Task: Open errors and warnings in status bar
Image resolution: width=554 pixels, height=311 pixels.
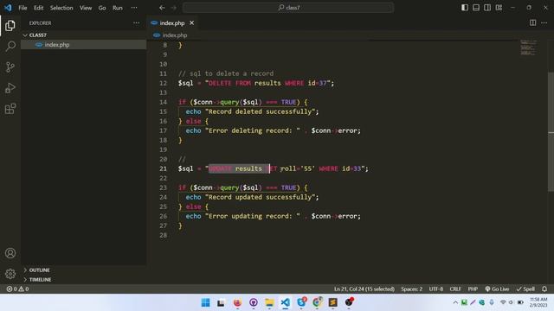Action: [x=17, y=289]
